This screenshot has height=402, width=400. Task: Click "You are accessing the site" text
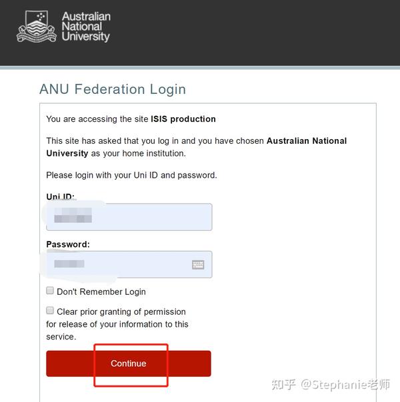(97, 119)
